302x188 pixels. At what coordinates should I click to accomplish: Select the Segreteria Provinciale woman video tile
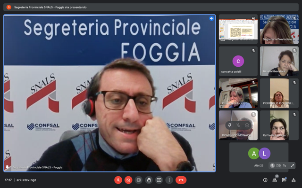[279, 29]
